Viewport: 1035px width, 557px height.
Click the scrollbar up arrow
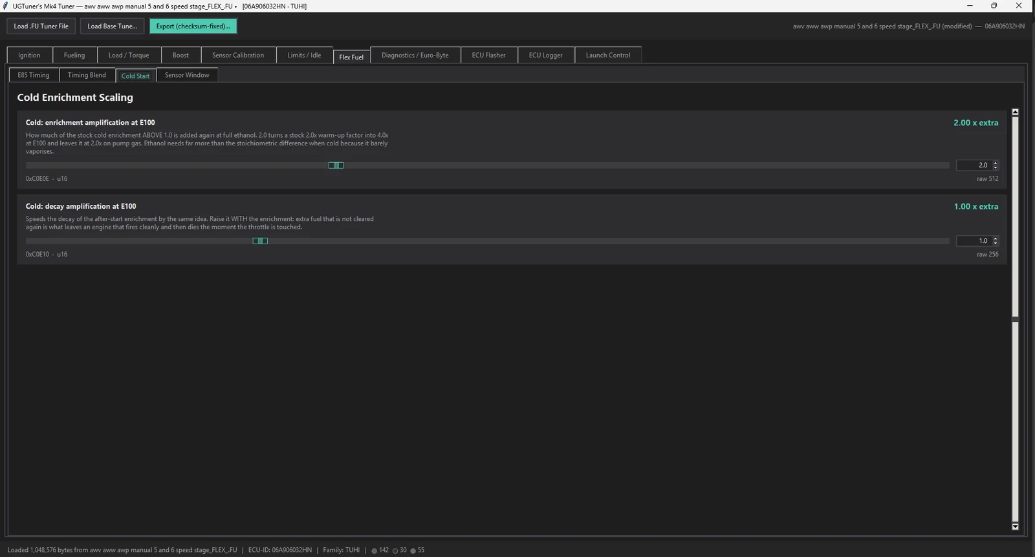1015,112
